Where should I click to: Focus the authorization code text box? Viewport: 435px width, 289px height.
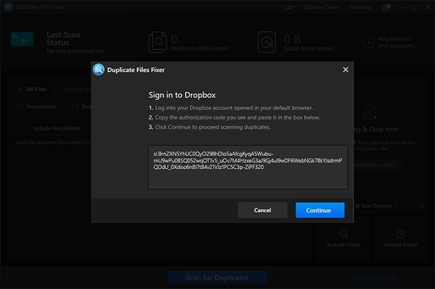[248, 167]
